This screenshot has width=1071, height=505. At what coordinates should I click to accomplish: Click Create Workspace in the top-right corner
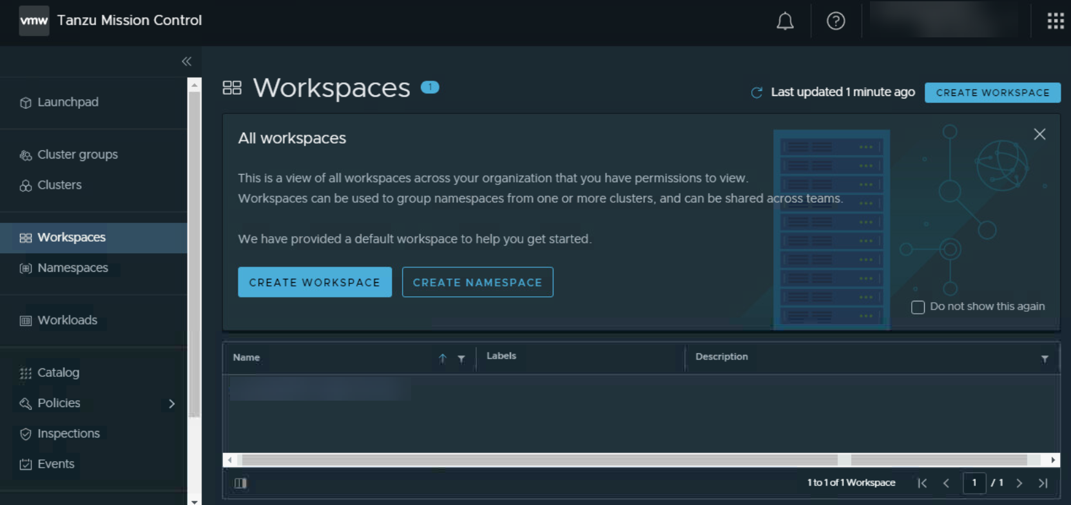[992, 93]
